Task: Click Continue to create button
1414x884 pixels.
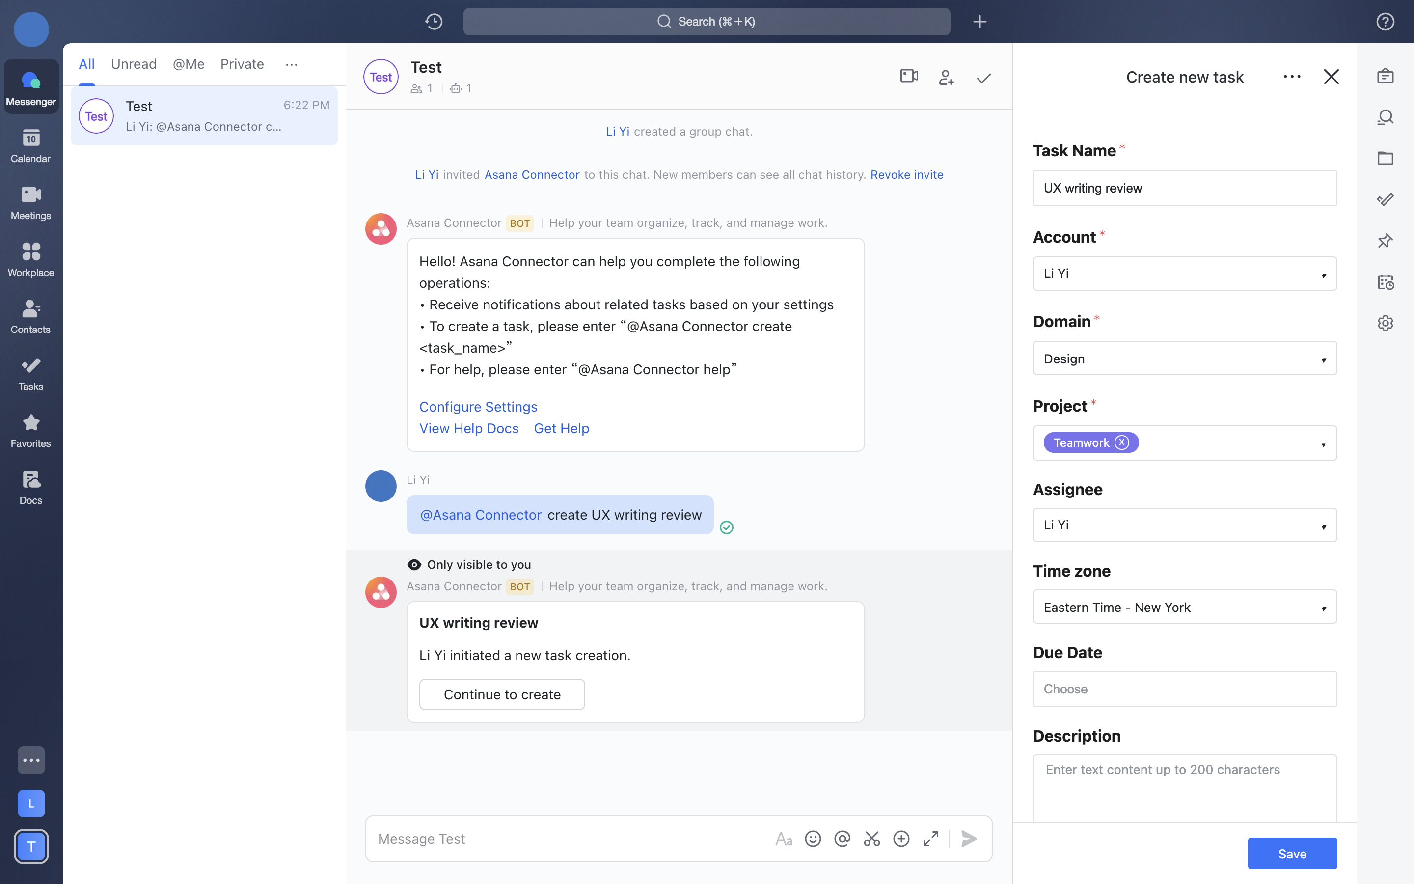Action: (502, 694)
